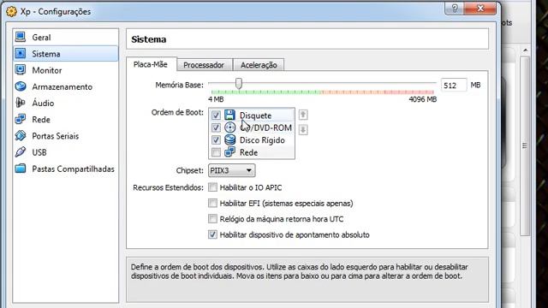The height and width of the screenshot is (308, 548).
Task: Click the Geral monitor icon in sidebar
Action: point(21,37)
